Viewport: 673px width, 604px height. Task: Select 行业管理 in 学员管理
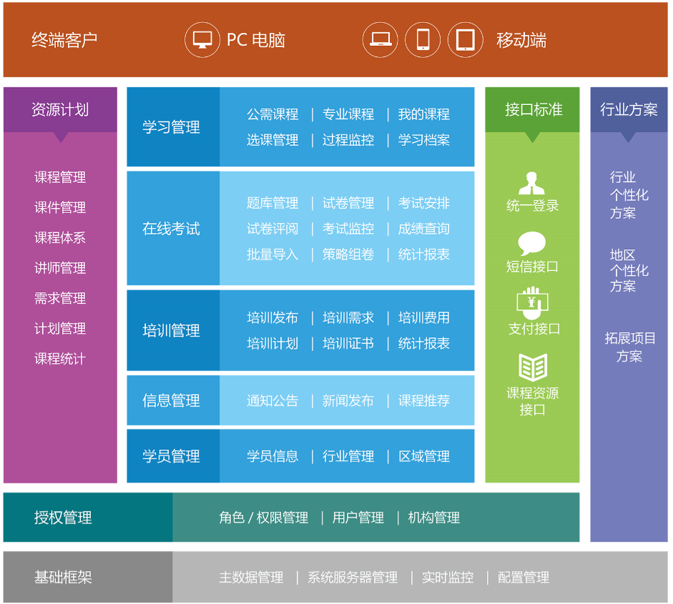348,456
